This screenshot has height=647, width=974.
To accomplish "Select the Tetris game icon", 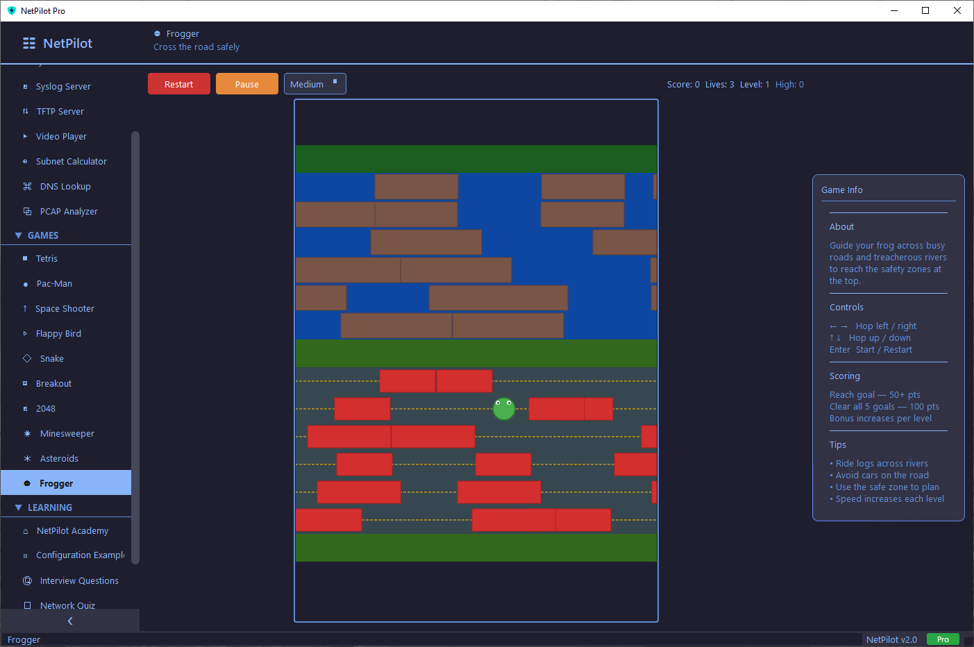I will [25, 258].
